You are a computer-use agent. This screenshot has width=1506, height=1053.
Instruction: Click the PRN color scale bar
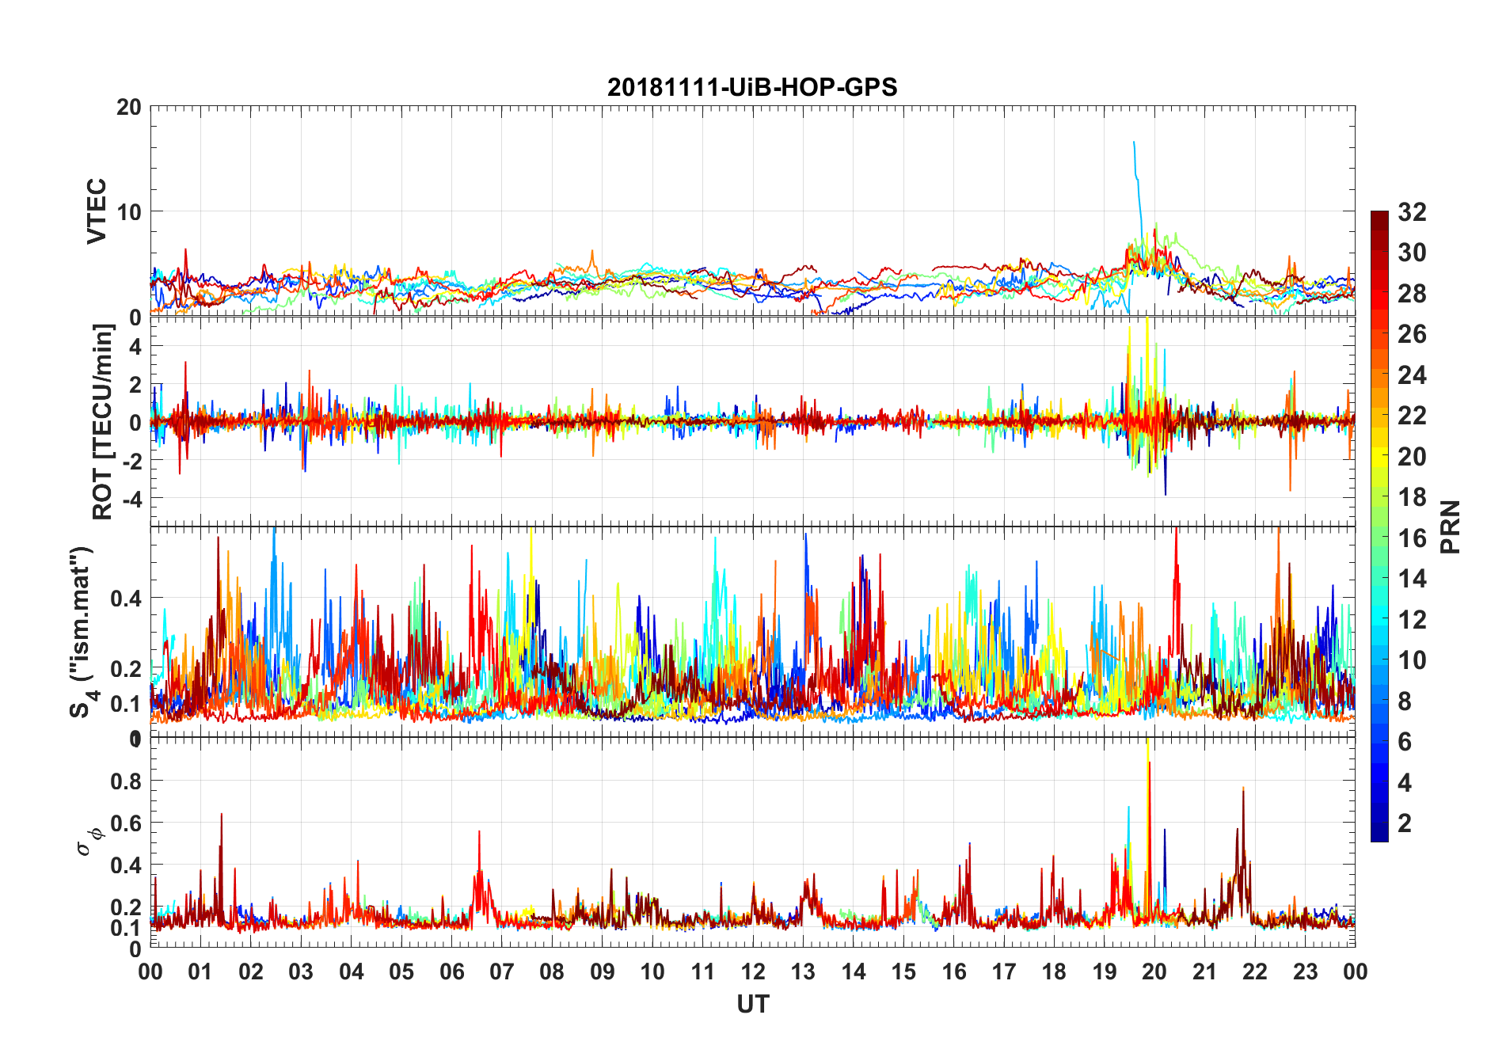1379,526
